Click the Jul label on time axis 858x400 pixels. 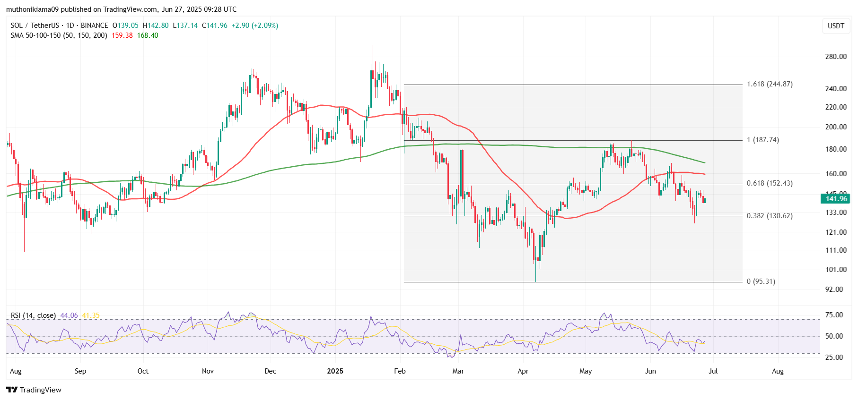[713, 371]
